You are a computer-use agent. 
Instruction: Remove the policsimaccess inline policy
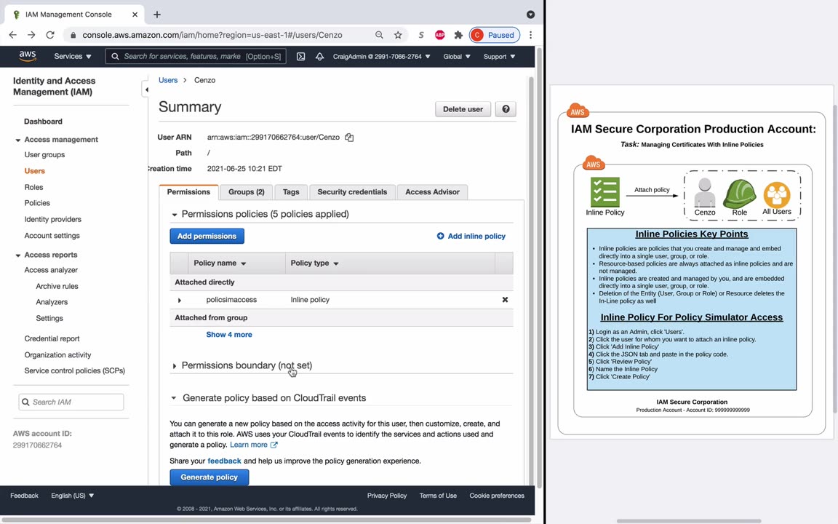505,300
